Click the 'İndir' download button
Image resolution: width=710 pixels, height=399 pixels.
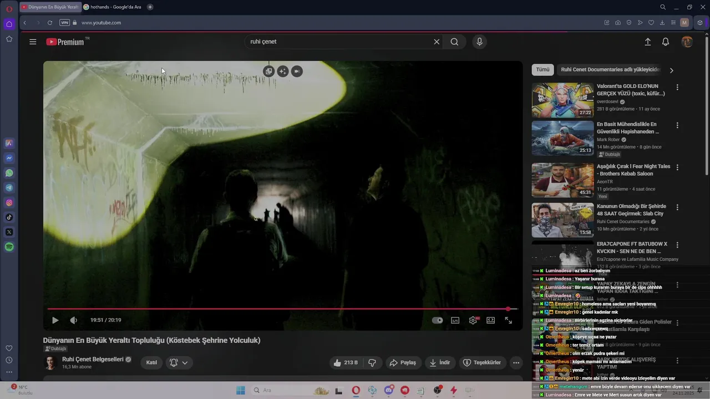coord(440,362)
